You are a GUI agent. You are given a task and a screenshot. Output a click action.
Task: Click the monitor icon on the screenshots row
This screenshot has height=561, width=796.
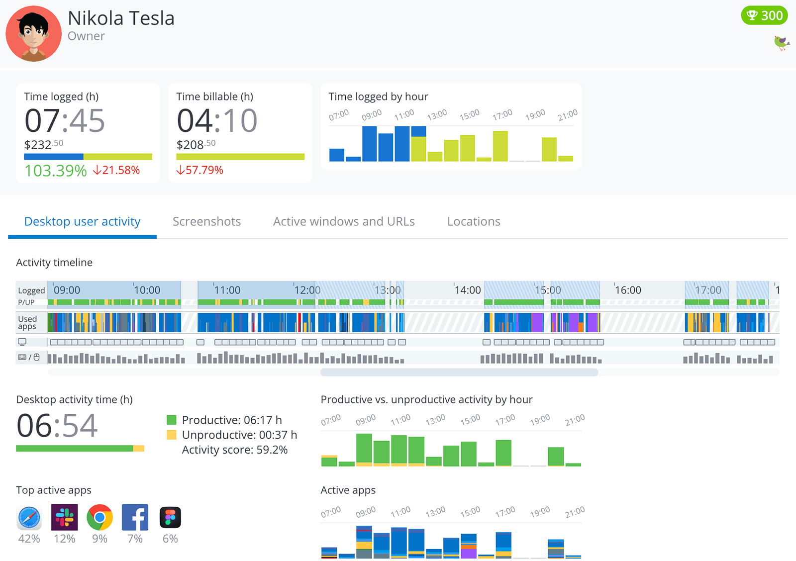[x=22, y=342]
